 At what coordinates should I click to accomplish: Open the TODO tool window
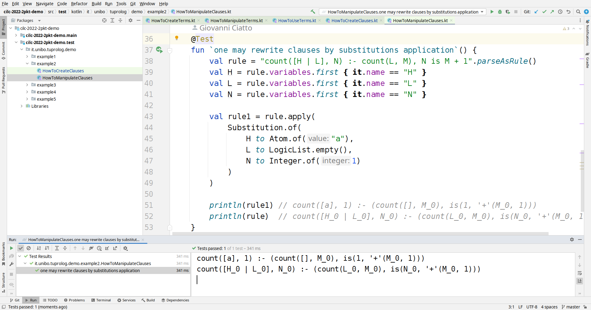click(x=50, y=300)
